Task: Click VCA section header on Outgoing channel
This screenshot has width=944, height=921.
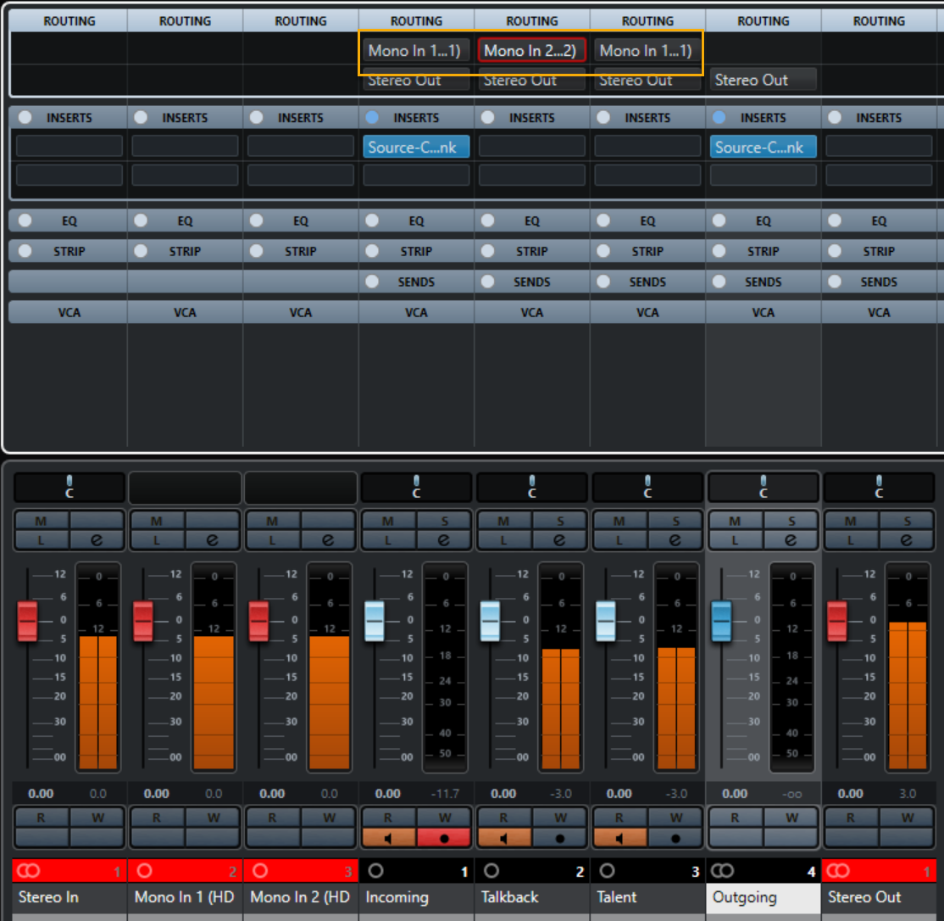Action: pyautogui.click(x=763, y=312)
